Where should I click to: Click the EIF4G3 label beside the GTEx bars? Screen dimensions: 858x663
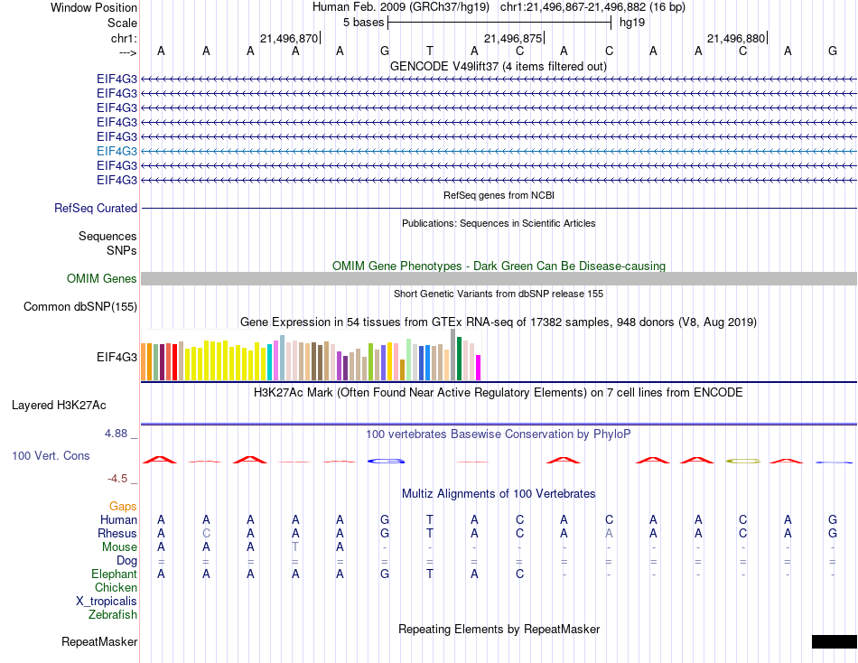(117, 357)
